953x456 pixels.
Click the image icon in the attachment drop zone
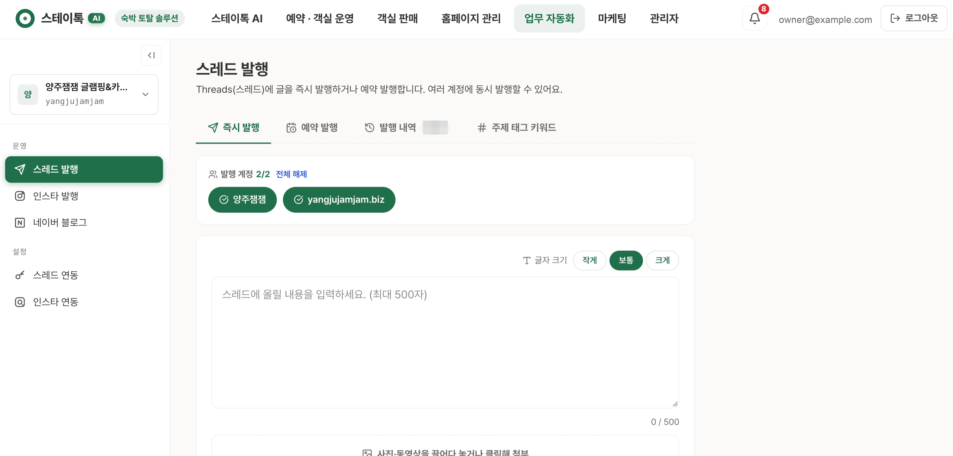[x=367, y=453]
